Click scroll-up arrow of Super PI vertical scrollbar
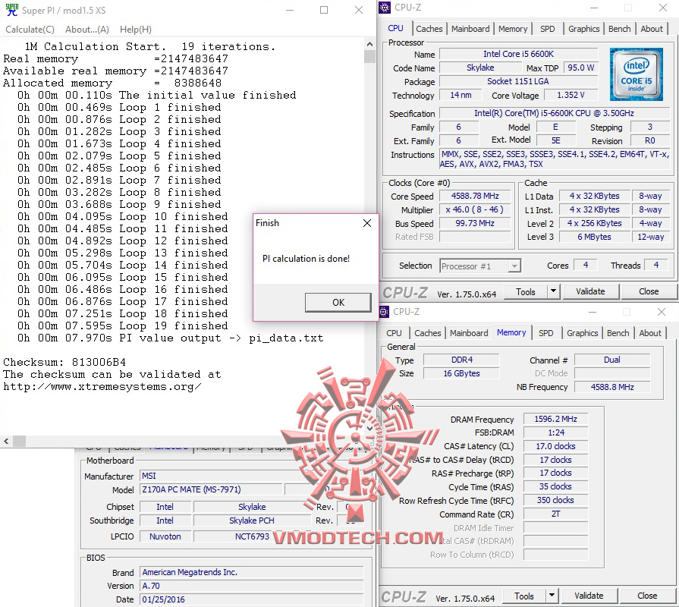The image size is (679, 607). [x=369, y=44]
